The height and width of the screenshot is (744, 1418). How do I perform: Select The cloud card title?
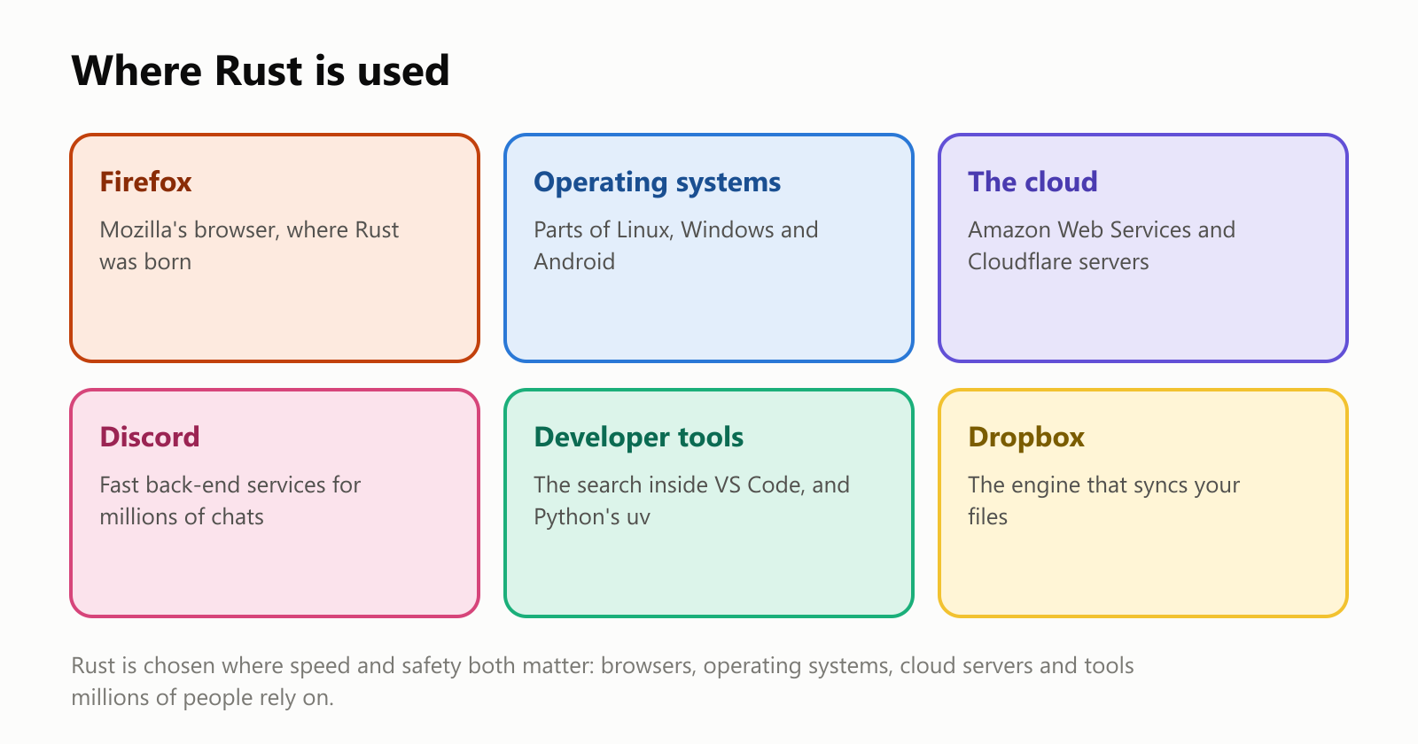click(x=1032, y=182)
